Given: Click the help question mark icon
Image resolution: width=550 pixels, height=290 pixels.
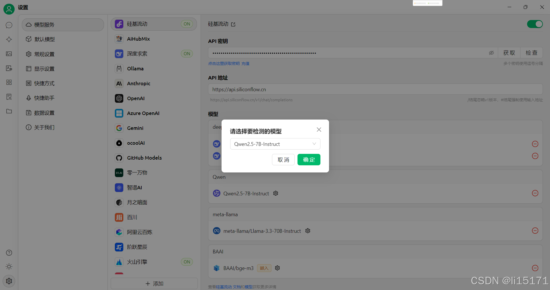Looking at the screenshot, I should click(9, 253).
